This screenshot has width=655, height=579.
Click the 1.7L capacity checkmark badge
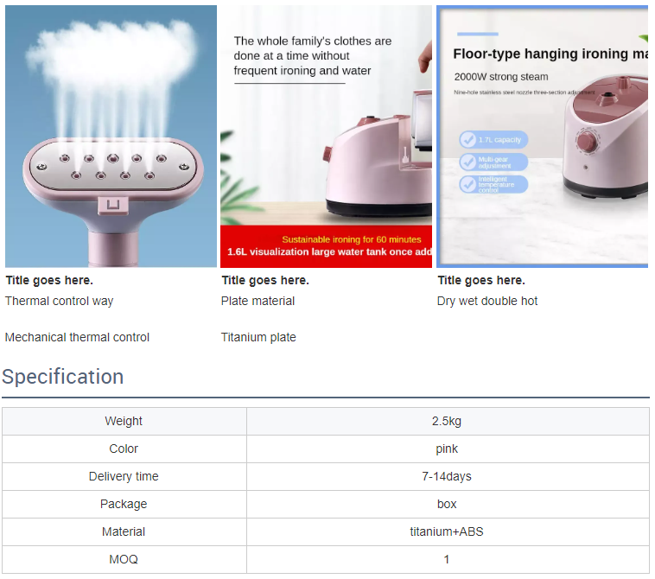pyautogui.click(x=493, y=139)
